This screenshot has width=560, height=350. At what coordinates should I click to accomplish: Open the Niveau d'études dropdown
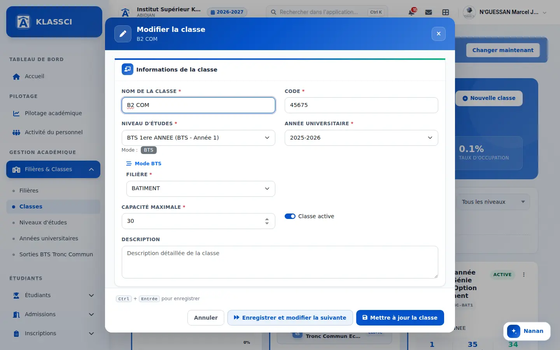(198, 138)
